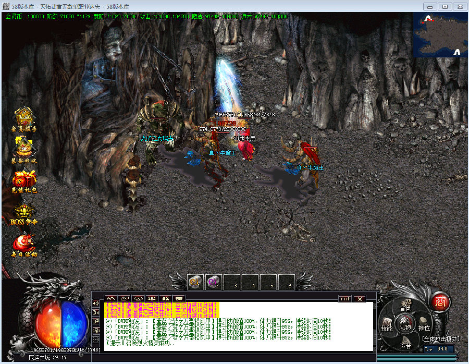
Task: Click the third chat toolbar button
Action: coord(138,298)
